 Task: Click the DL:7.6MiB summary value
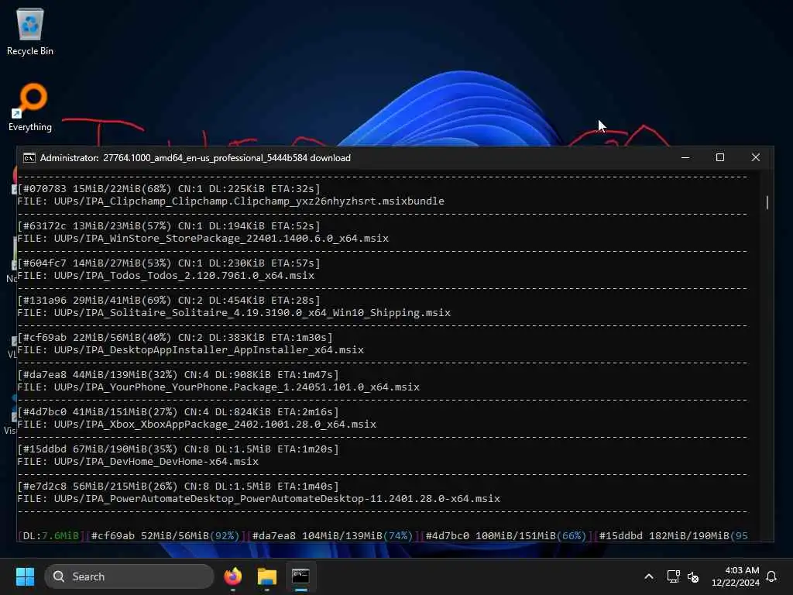click(x=50, y=535)
